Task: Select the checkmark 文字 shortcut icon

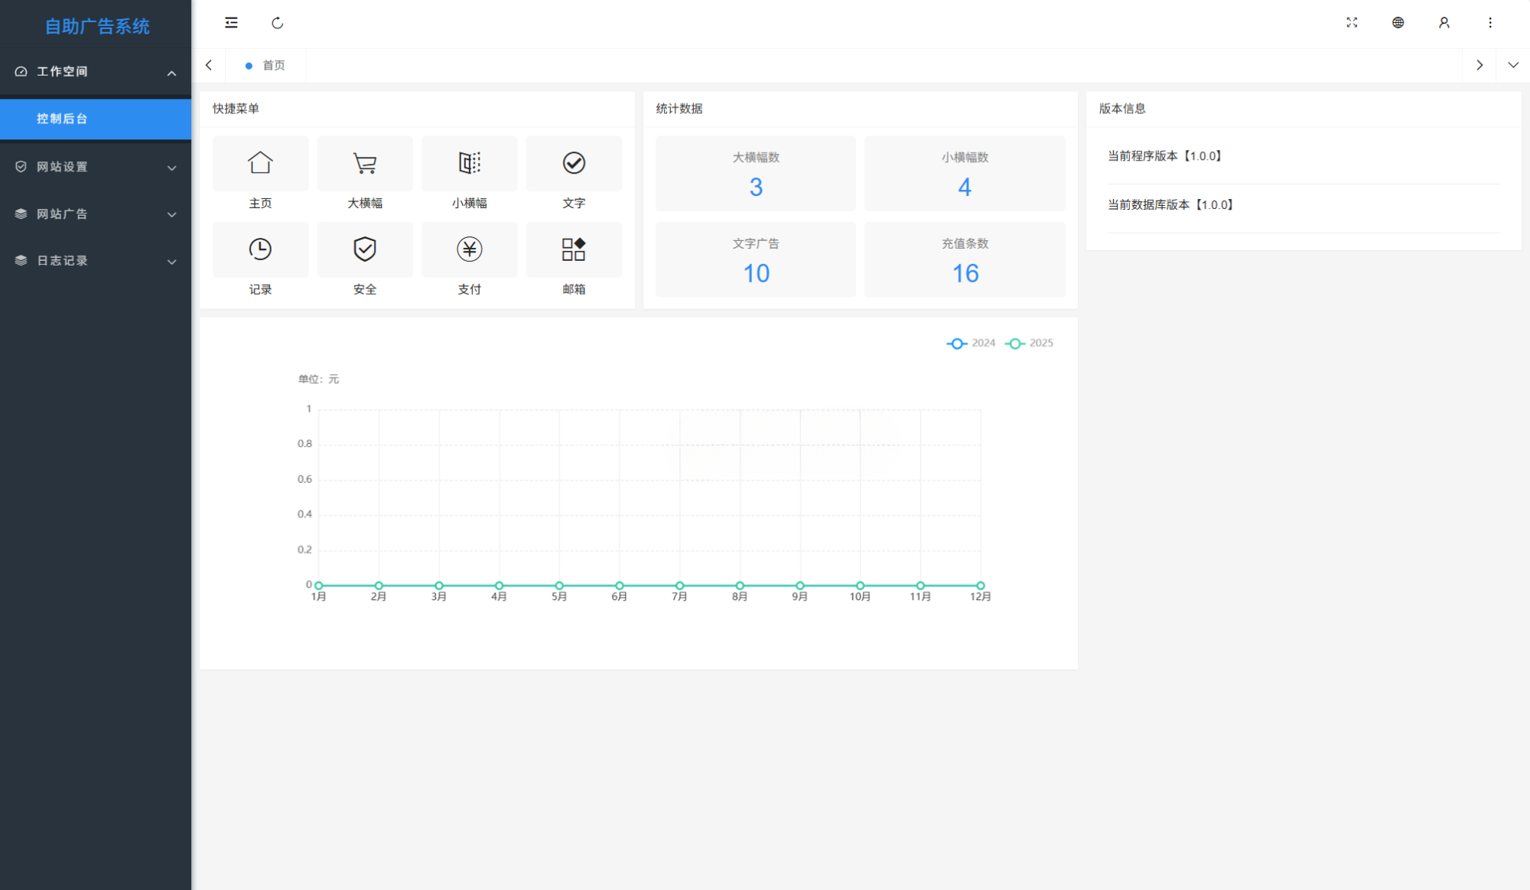Action: pos(574,163)
